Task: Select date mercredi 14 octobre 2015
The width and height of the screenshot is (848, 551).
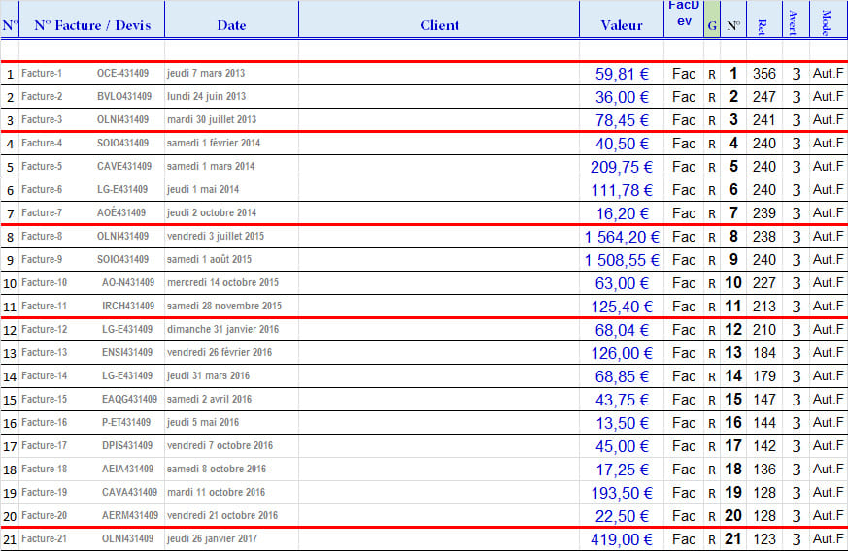Action: tap(222, 283)
